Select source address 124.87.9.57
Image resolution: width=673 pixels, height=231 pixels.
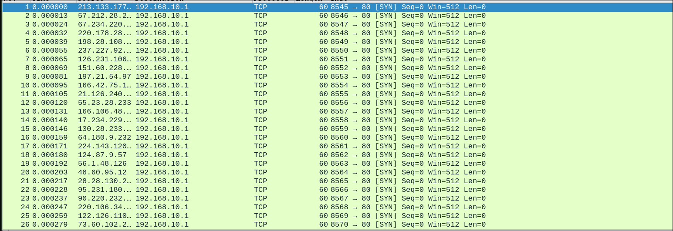click(102, 155)
